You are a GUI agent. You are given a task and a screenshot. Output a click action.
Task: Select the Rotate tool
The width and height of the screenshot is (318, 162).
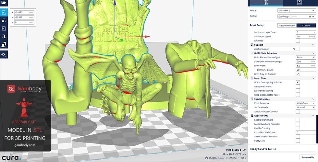click(4, 29)
